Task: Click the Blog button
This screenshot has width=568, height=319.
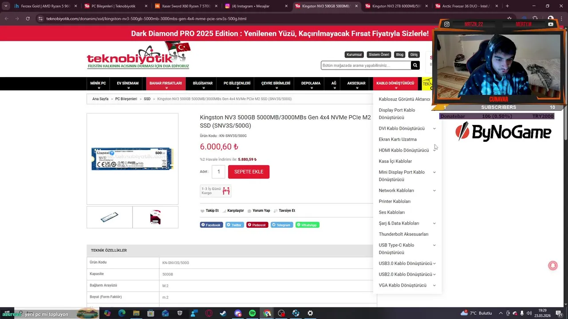Action: 400,54
